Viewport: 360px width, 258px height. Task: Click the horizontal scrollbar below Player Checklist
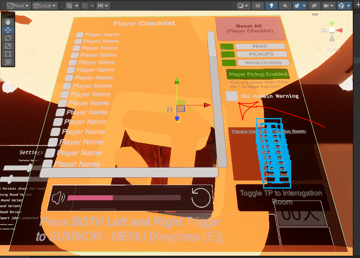coord(129,172)
